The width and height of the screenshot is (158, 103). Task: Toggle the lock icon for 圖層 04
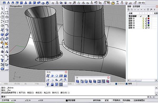tap(146, 25)
